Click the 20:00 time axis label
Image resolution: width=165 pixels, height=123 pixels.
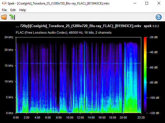pyautogui.click(x=123, y=117)
